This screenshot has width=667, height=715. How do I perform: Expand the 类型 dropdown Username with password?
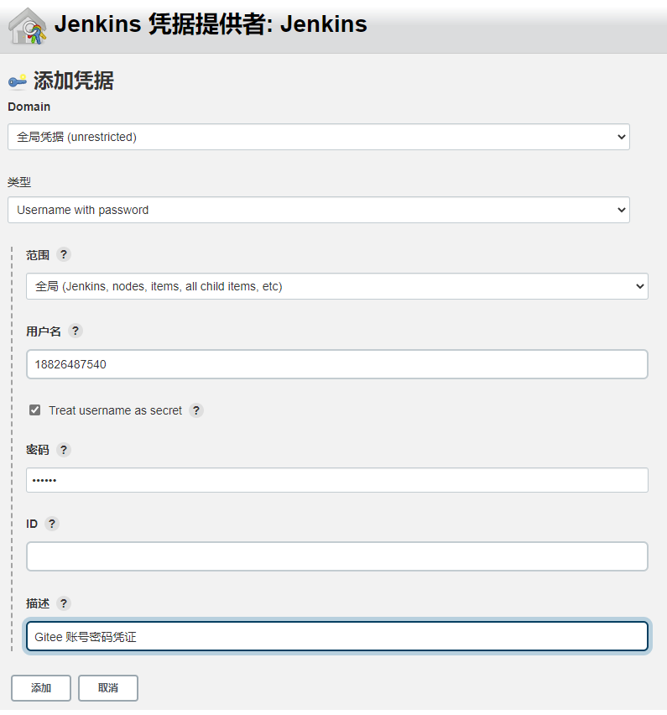pyautogui.click(x=318, y=210)
